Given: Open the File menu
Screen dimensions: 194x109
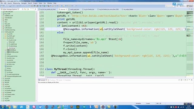Looking at the screenshot, I should click(2, 3).
